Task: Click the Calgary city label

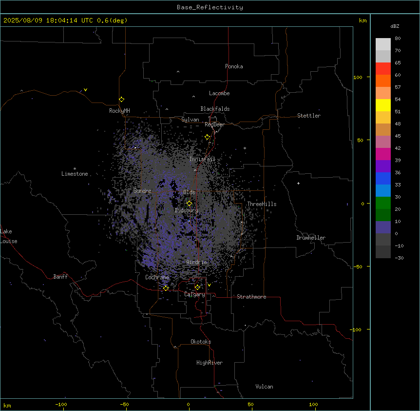Action: pyautogui.click(x=194, y=294)
